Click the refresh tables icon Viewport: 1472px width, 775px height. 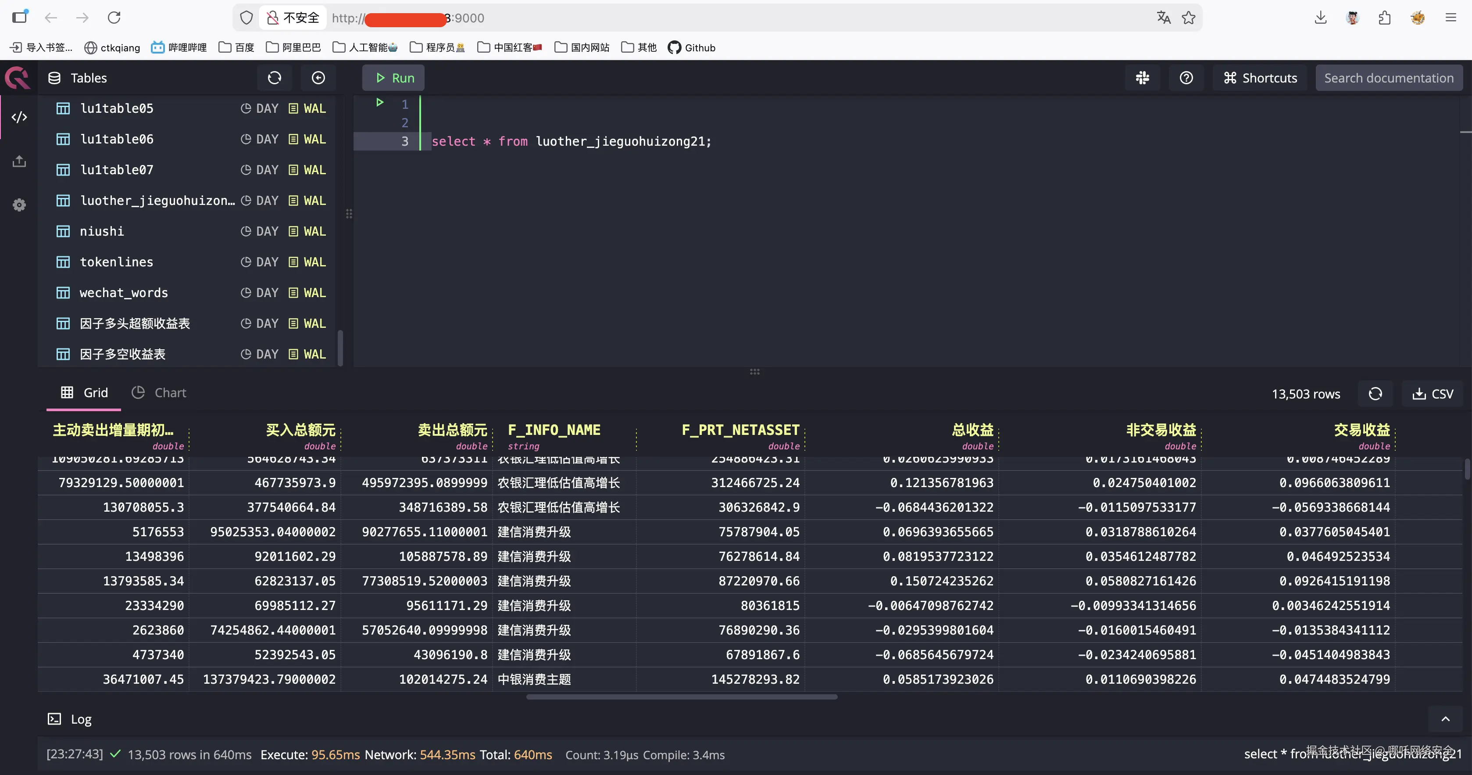[x=274, y=78]
